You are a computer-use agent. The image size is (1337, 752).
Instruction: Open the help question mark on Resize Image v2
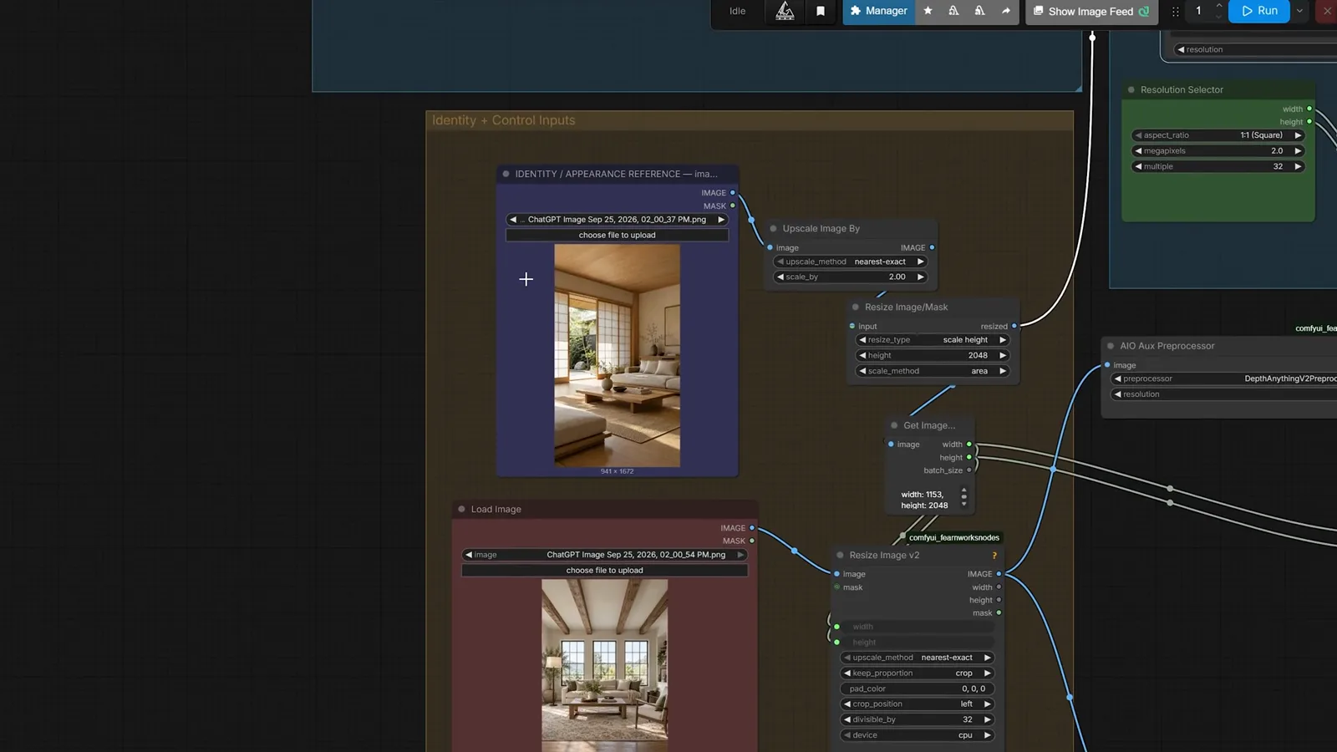(x=994, y=556)
